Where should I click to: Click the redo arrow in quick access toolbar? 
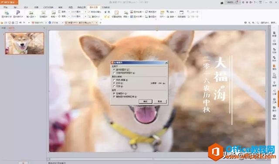tap(24, 23)
